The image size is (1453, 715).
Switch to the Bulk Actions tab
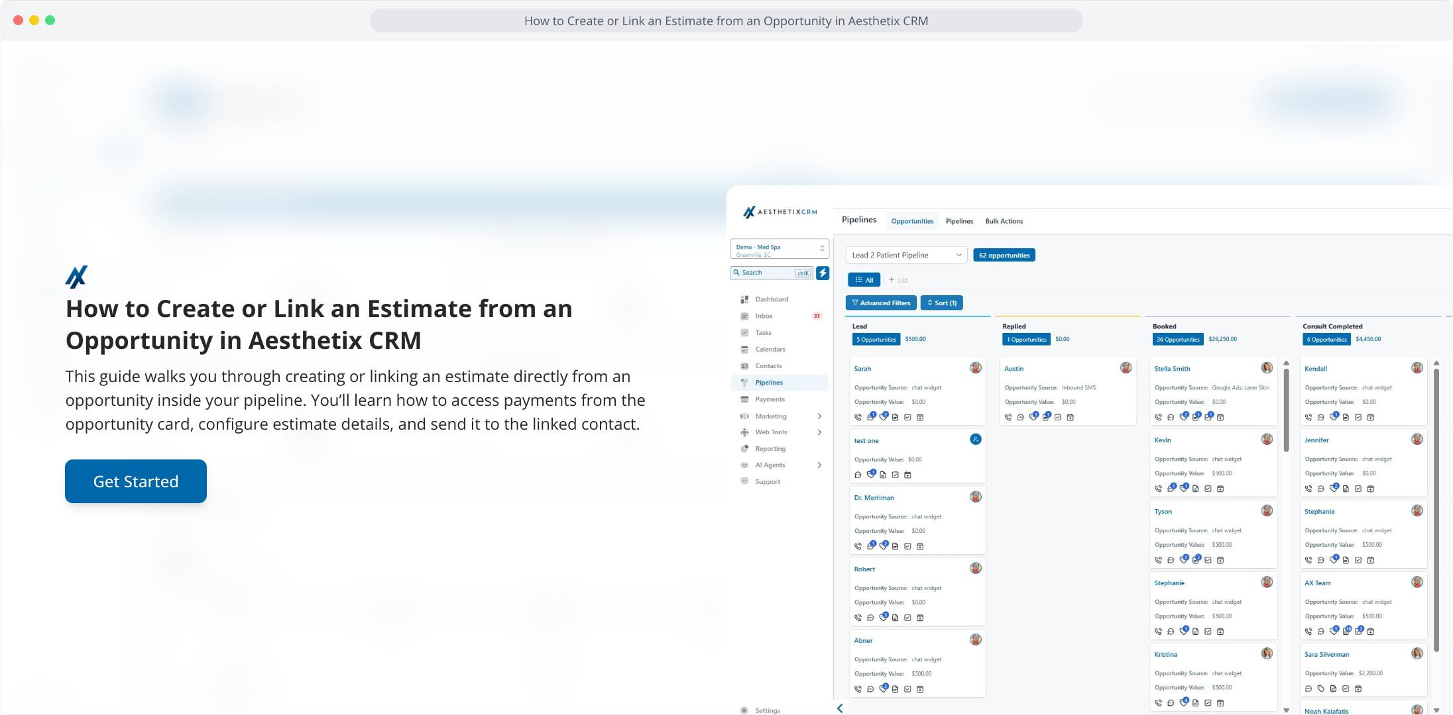[x=1004, y=221]
